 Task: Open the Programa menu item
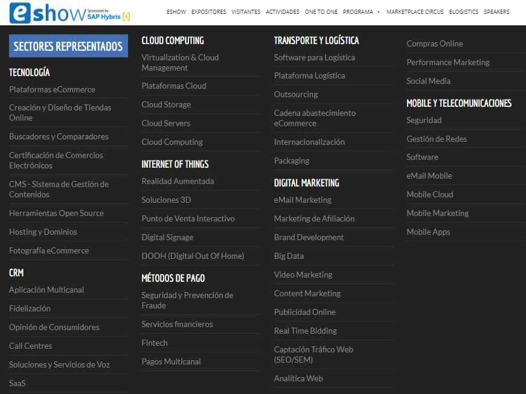pos(358,12)
